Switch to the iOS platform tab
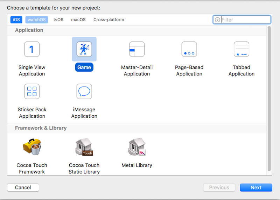Image resolution: width=280 pixels, height=200 pixels. click(16, 20)
